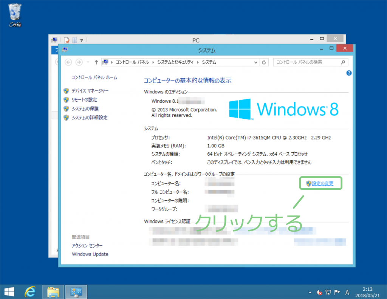Open Windows Update link
The width and height of the screenshot is (387, 299).
tap(90, 254)
